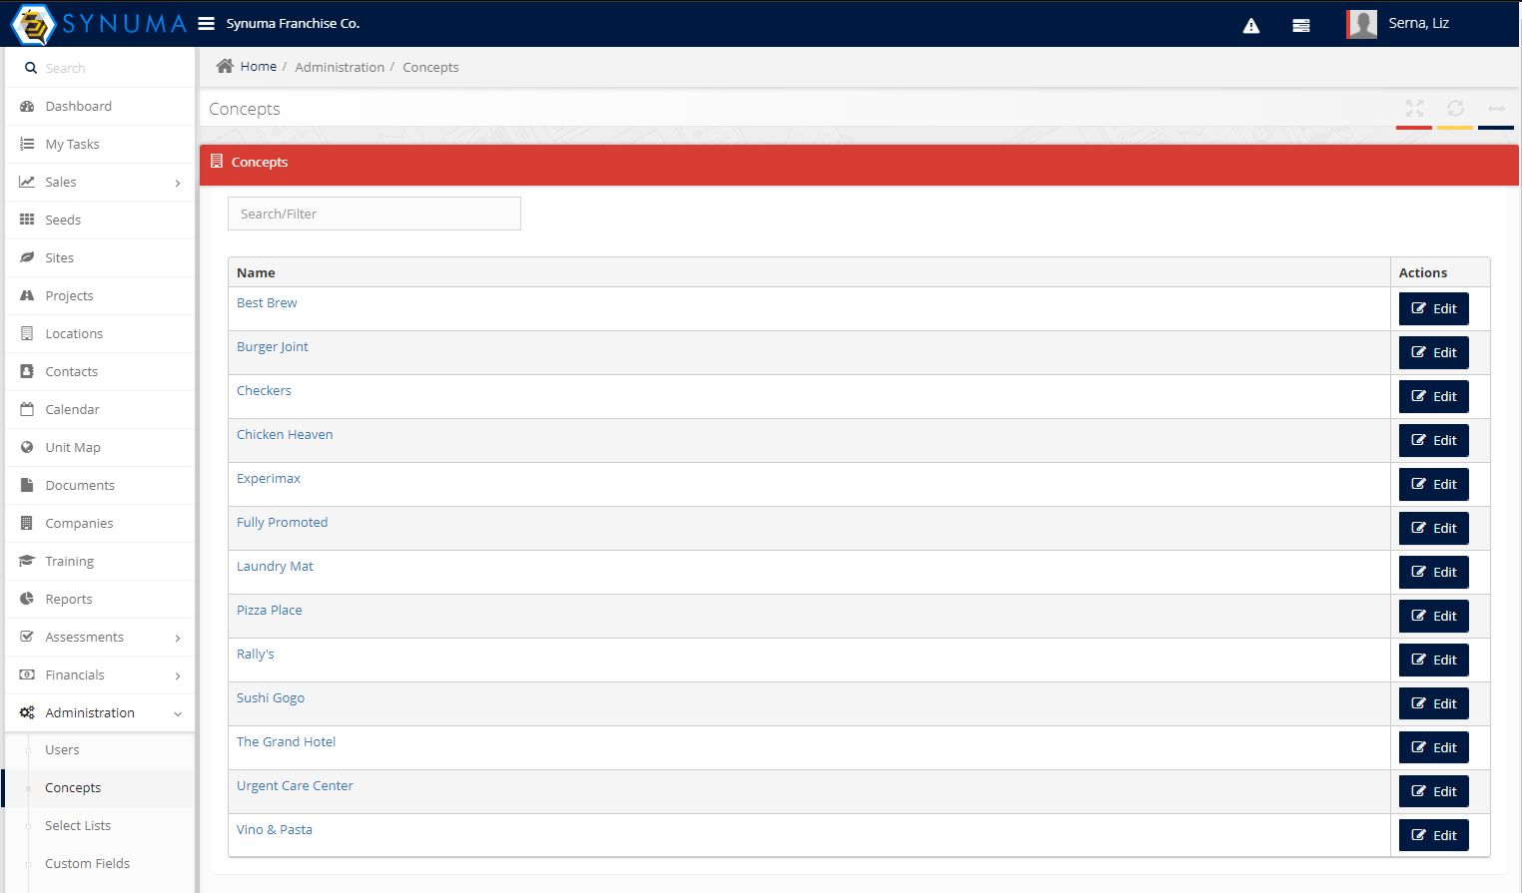Open the Serna, Liz user menu
The height and width of the screenshot is (893, 1522).
click(x=1418, y=23)
